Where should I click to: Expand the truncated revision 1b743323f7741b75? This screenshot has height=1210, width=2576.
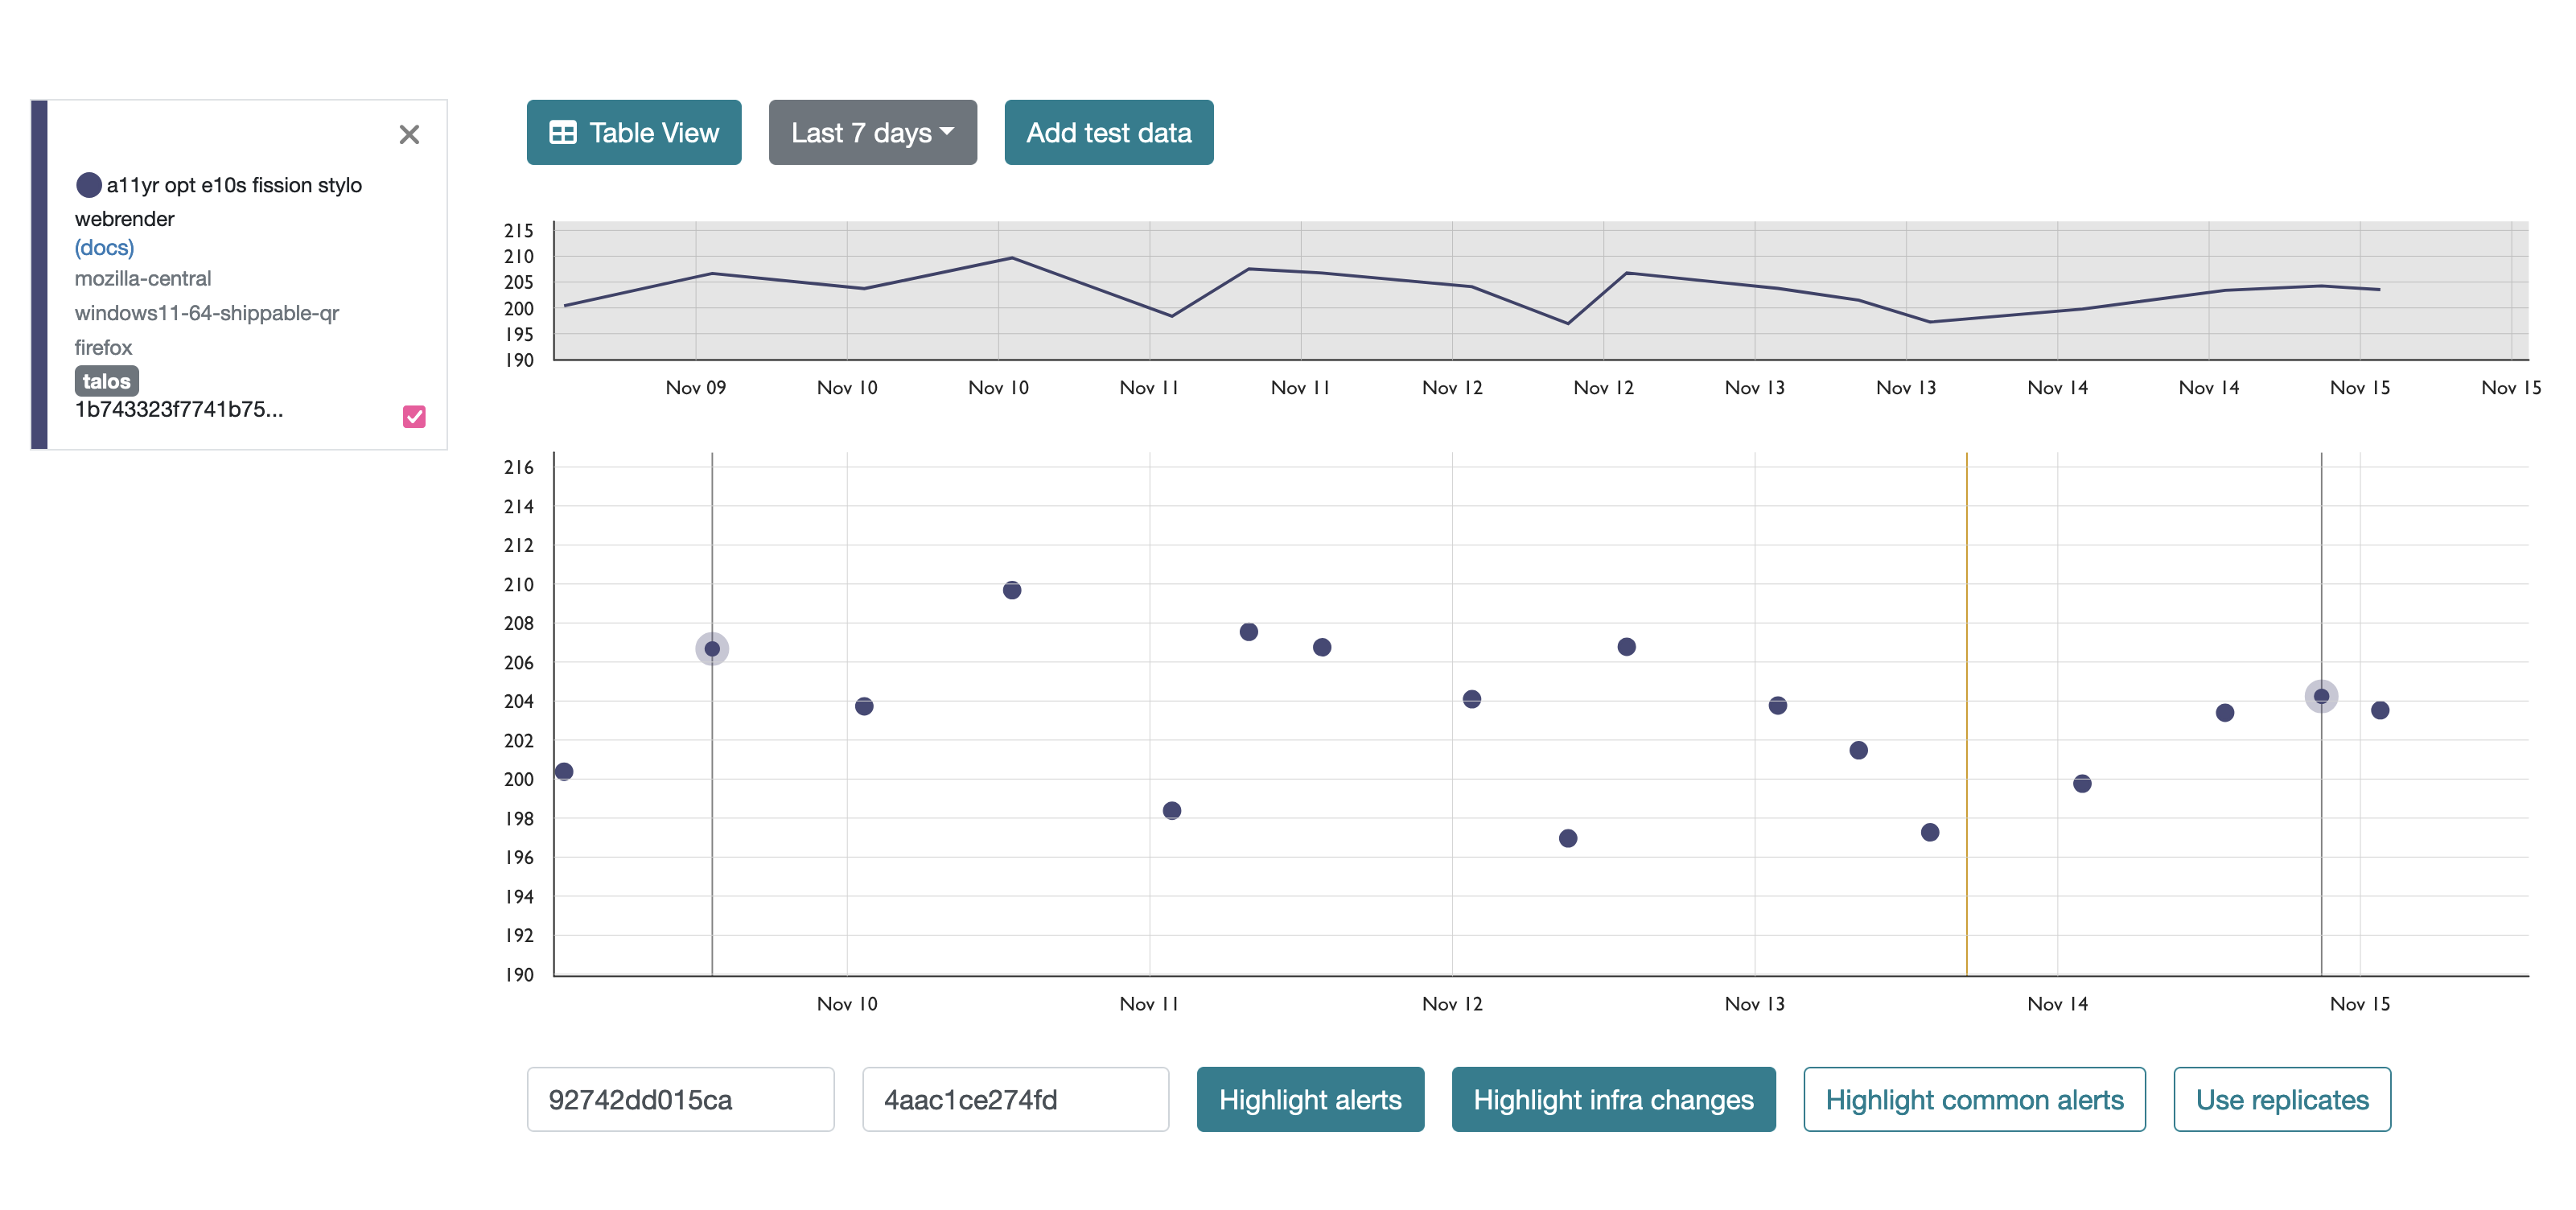coord(179,410)
